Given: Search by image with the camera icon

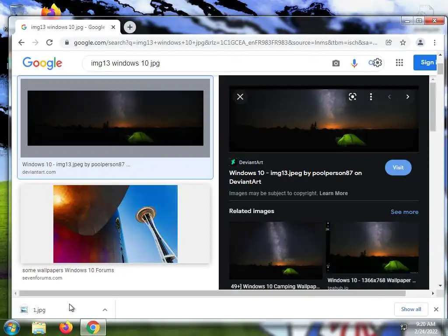Looking at the screenshot, I should coord(336,63).
